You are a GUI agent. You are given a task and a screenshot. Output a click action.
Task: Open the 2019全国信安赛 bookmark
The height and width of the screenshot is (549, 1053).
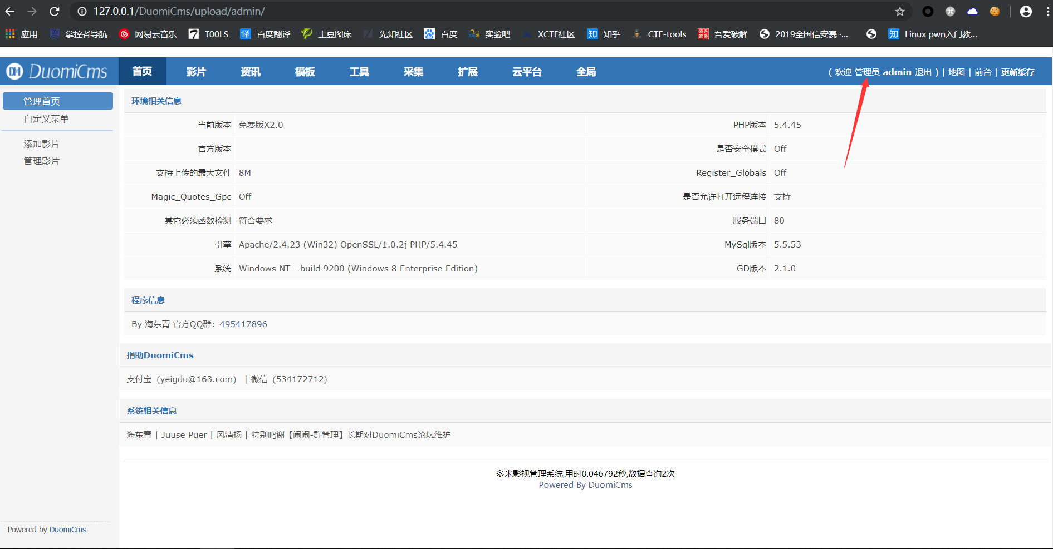804,34
